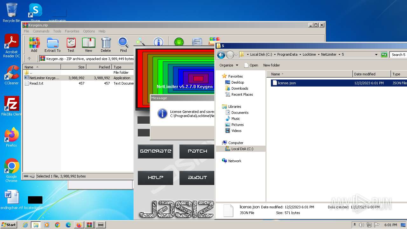This screenshot has width=407, height=229.
Task: Click Internet Explorer in the taskbar
Action: (x=25, y=225)
